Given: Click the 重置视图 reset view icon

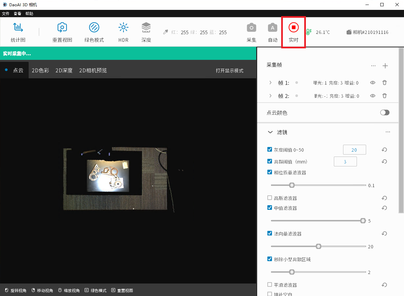Looking at the screenshot, I should coord(62,28).
